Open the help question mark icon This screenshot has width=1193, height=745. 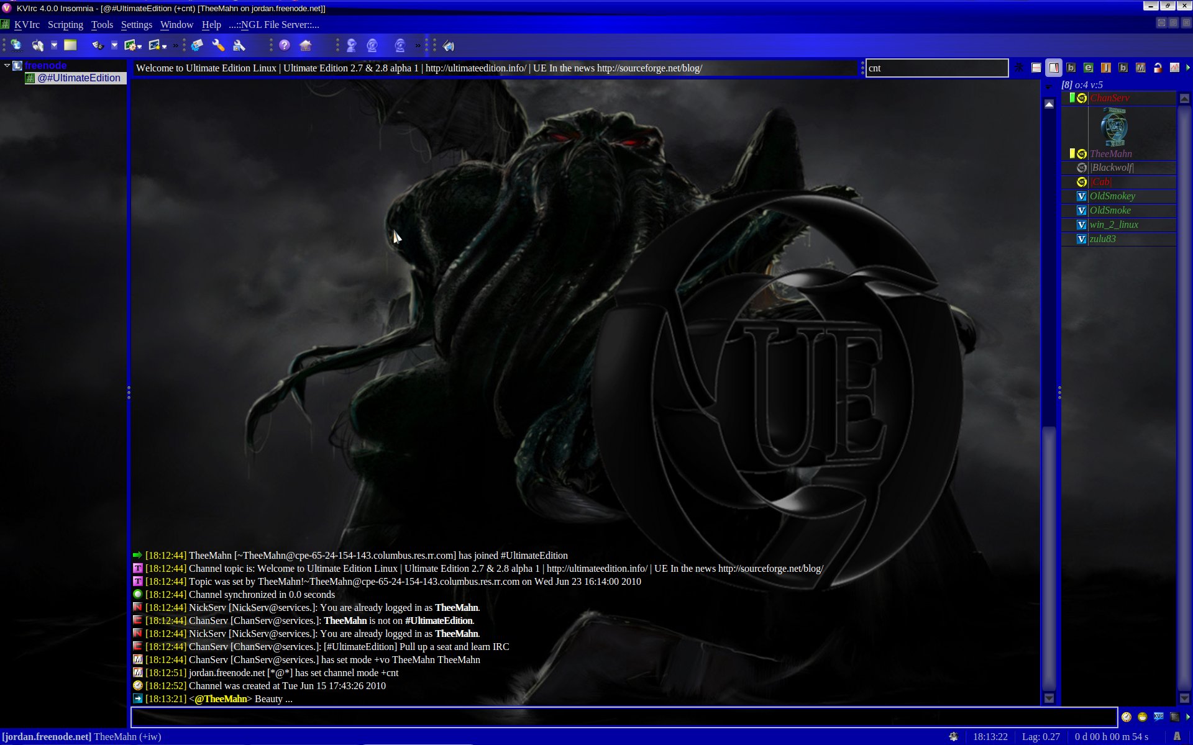click(x=285, y=45)
